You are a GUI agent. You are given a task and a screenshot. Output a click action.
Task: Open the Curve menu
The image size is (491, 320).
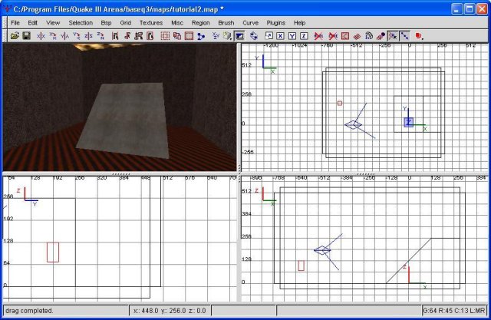[x=251, y=23]
